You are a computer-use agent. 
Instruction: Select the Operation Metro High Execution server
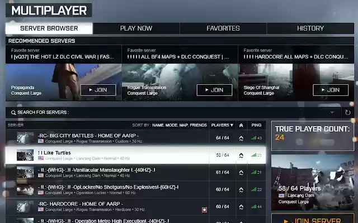pos(135,220)
